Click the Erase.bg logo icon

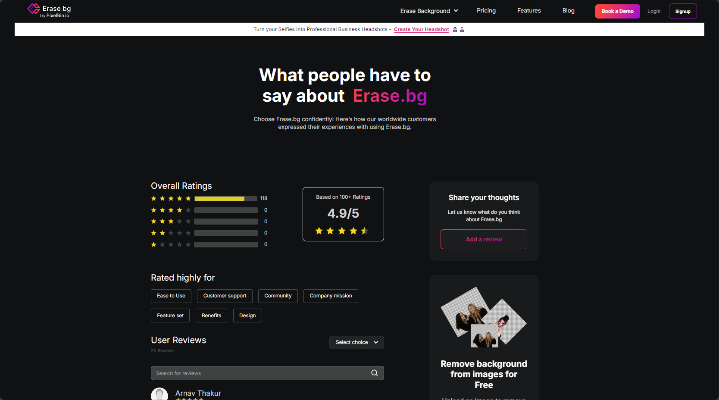[x=34, y=9]
